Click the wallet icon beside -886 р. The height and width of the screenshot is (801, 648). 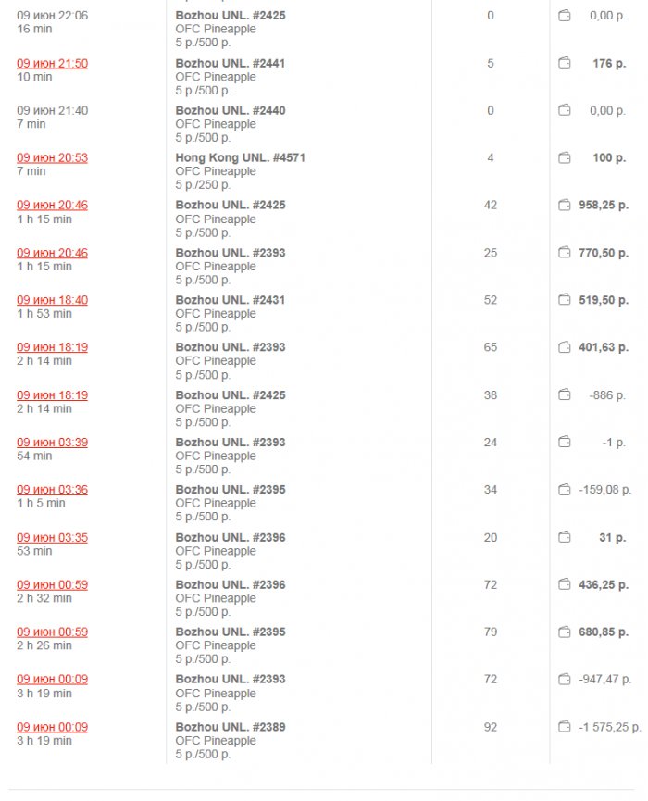click(565, 395)
